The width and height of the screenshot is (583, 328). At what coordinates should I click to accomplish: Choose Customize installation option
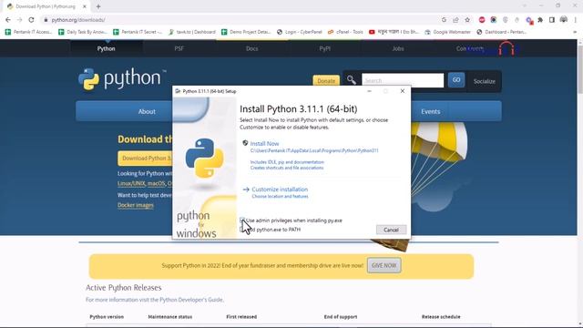[280, 190]
